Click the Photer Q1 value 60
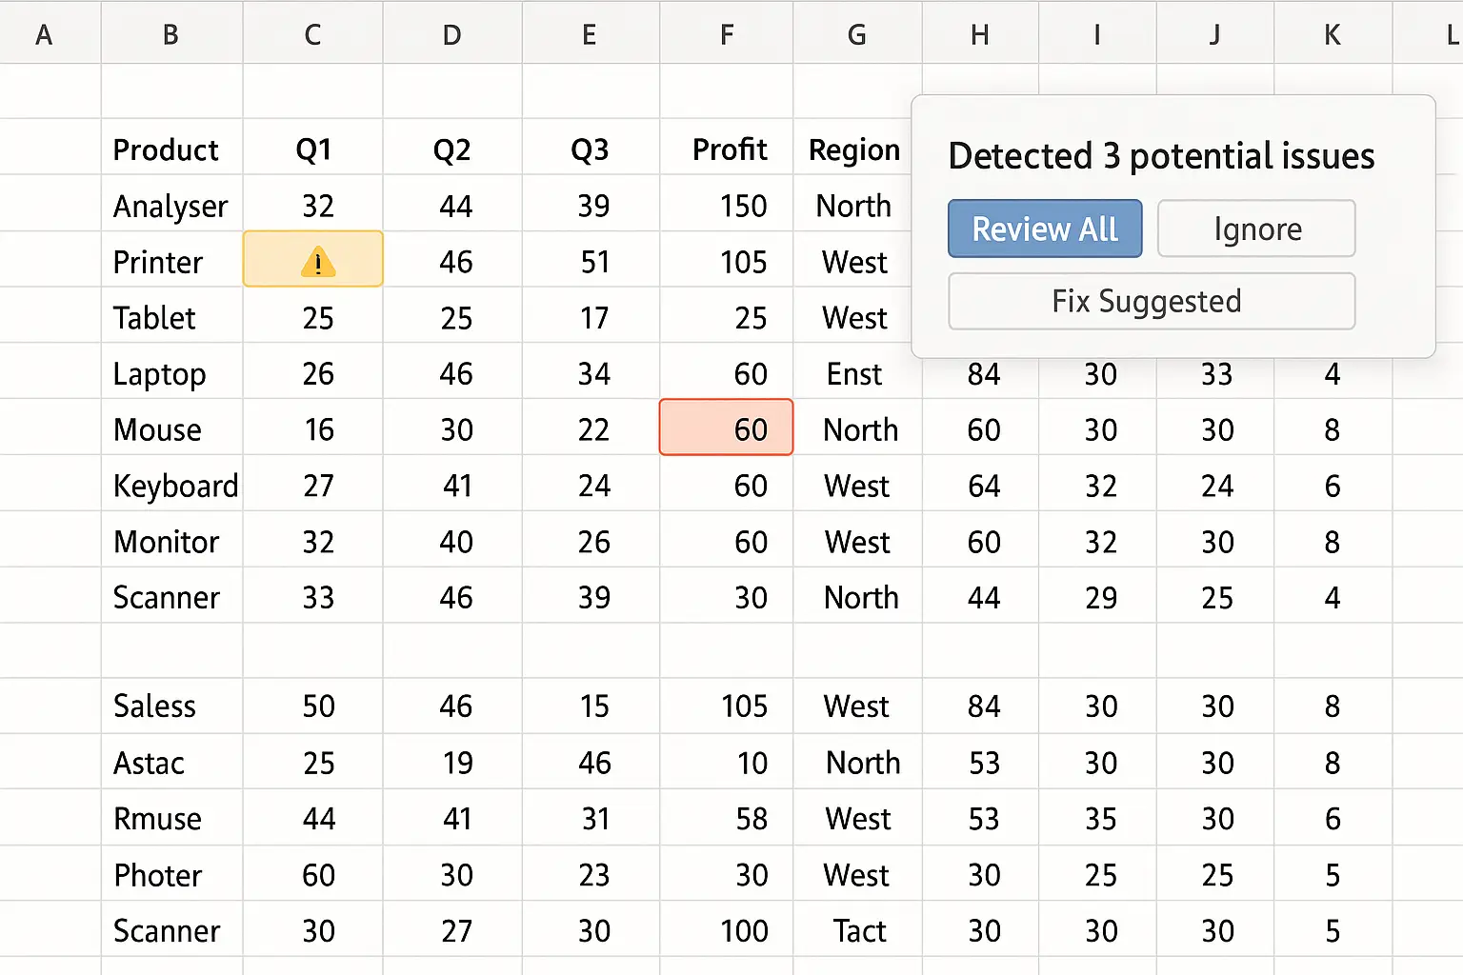 [x=318, y=874]
